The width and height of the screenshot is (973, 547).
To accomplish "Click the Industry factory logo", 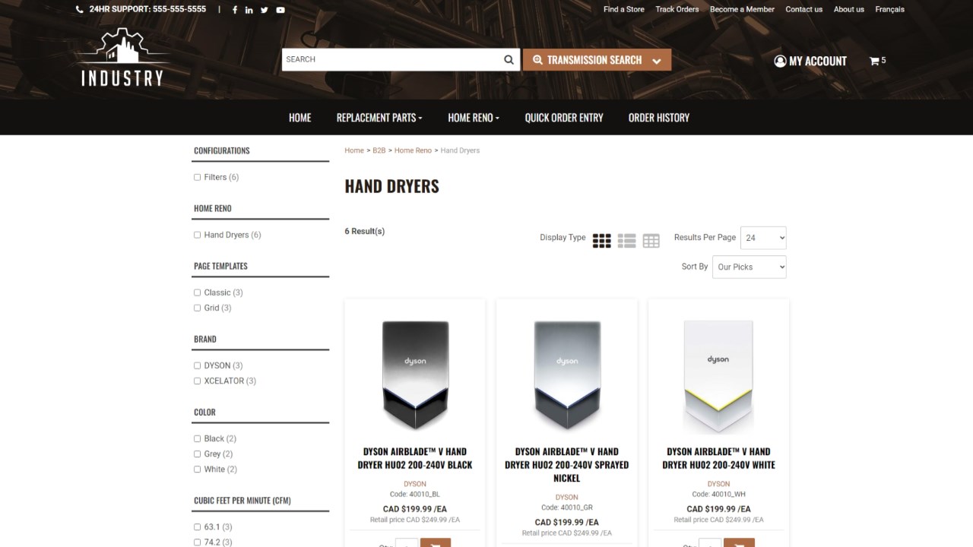I will [x=122, y=57].
